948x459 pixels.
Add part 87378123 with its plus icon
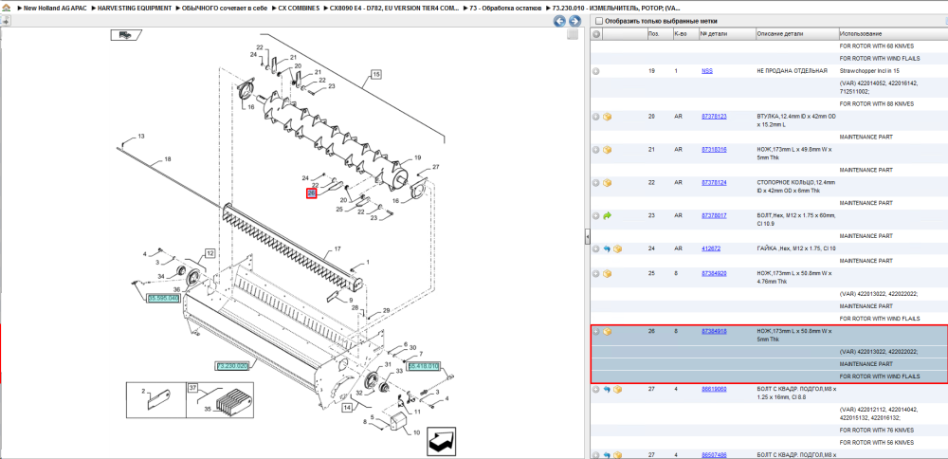pos(596,117)
